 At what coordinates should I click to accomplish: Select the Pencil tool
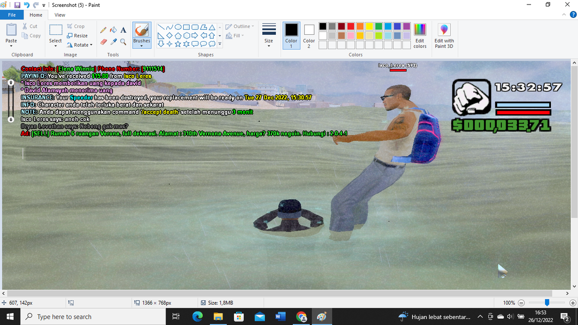pyautogui.click(x=103, y=30)
